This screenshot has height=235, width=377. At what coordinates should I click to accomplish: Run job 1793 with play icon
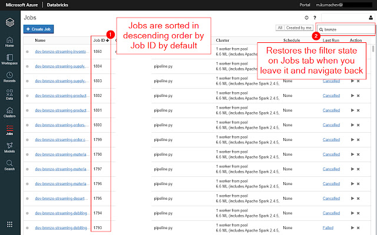tap(352, 228)
